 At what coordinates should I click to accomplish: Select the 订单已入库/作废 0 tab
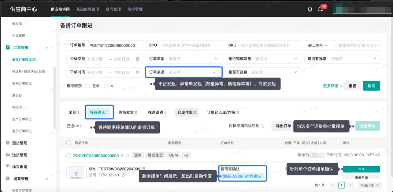(223, 112)
